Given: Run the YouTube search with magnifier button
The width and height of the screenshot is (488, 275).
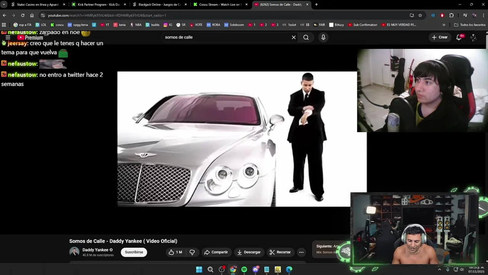Looking at the screenshot, I should [x=306, y=37].
